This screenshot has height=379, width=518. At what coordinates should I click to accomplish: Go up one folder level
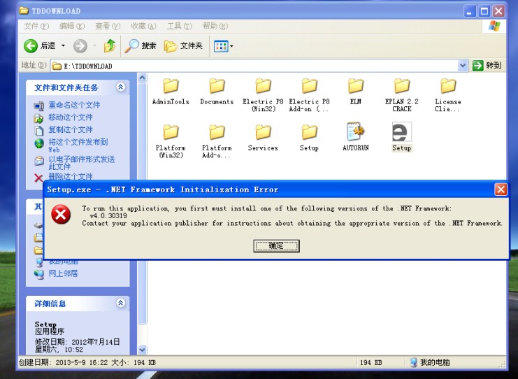pyautogui.click(x=110, y=46)
